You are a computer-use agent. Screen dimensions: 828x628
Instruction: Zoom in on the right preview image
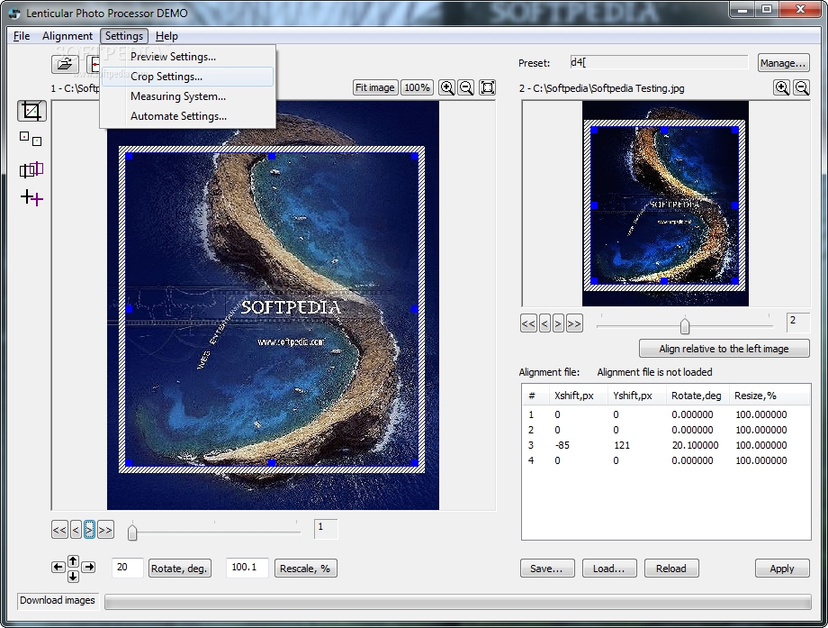tap(781, 87)
